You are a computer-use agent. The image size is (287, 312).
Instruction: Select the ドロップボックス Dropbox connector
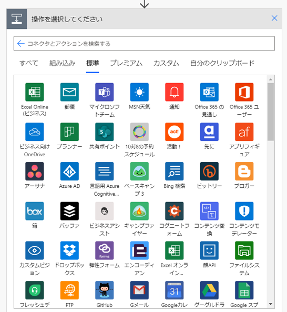coord(69,250)
